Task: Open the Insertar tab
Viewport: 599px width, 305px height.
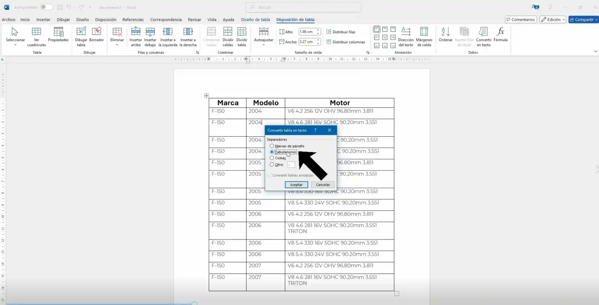Action: (43, 19)
